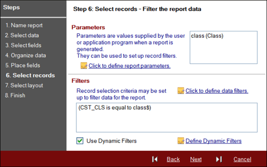Viewport: 267px width, 167px height.
Task: Go to step 2 Select data
Action: pos(22,35)
